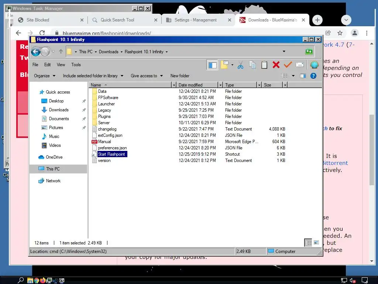The height and width of the screenshot is (284, 378).
Task: Expand the view options dropdown arrow
Action: point(293,76)
